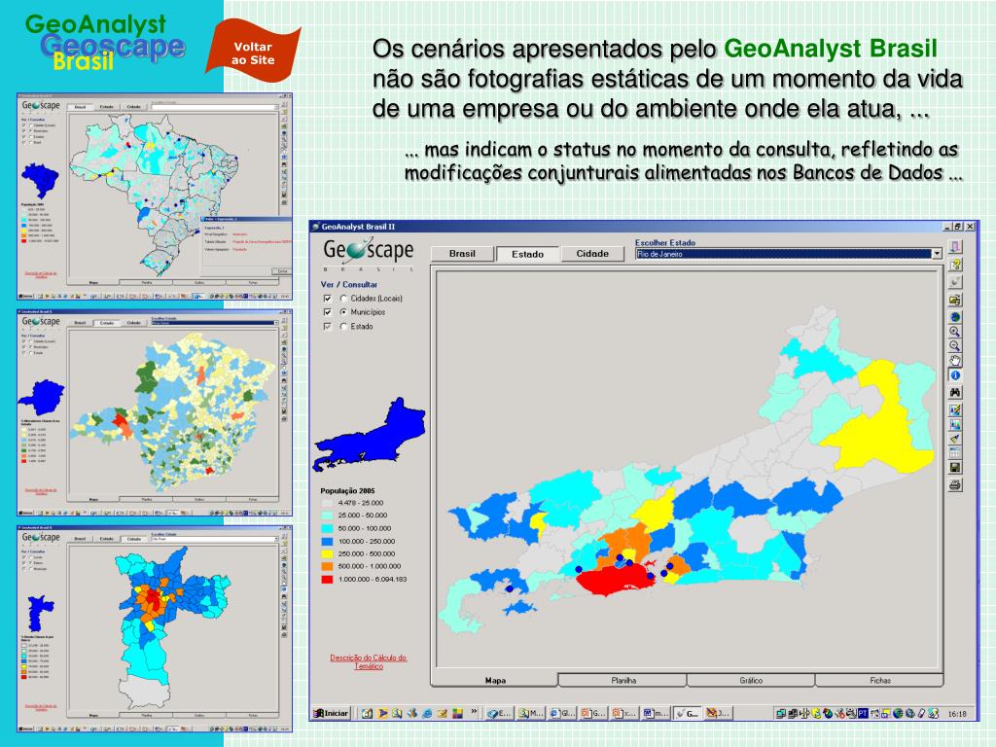Screen dimensions: 996x747
Task: Click the red Rio de Janeiro municipality
Action: tap(613, 580)
